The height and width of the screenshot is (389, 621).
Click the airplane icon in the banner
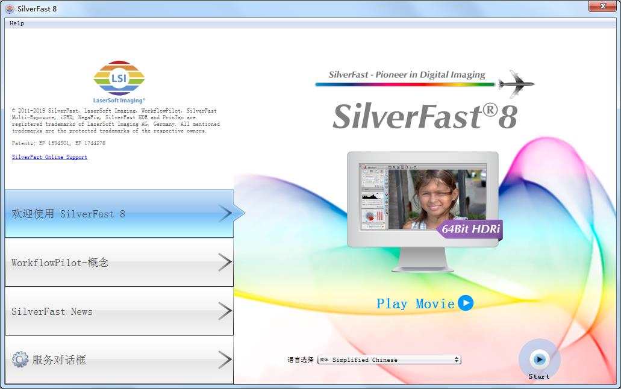(516, 84)
